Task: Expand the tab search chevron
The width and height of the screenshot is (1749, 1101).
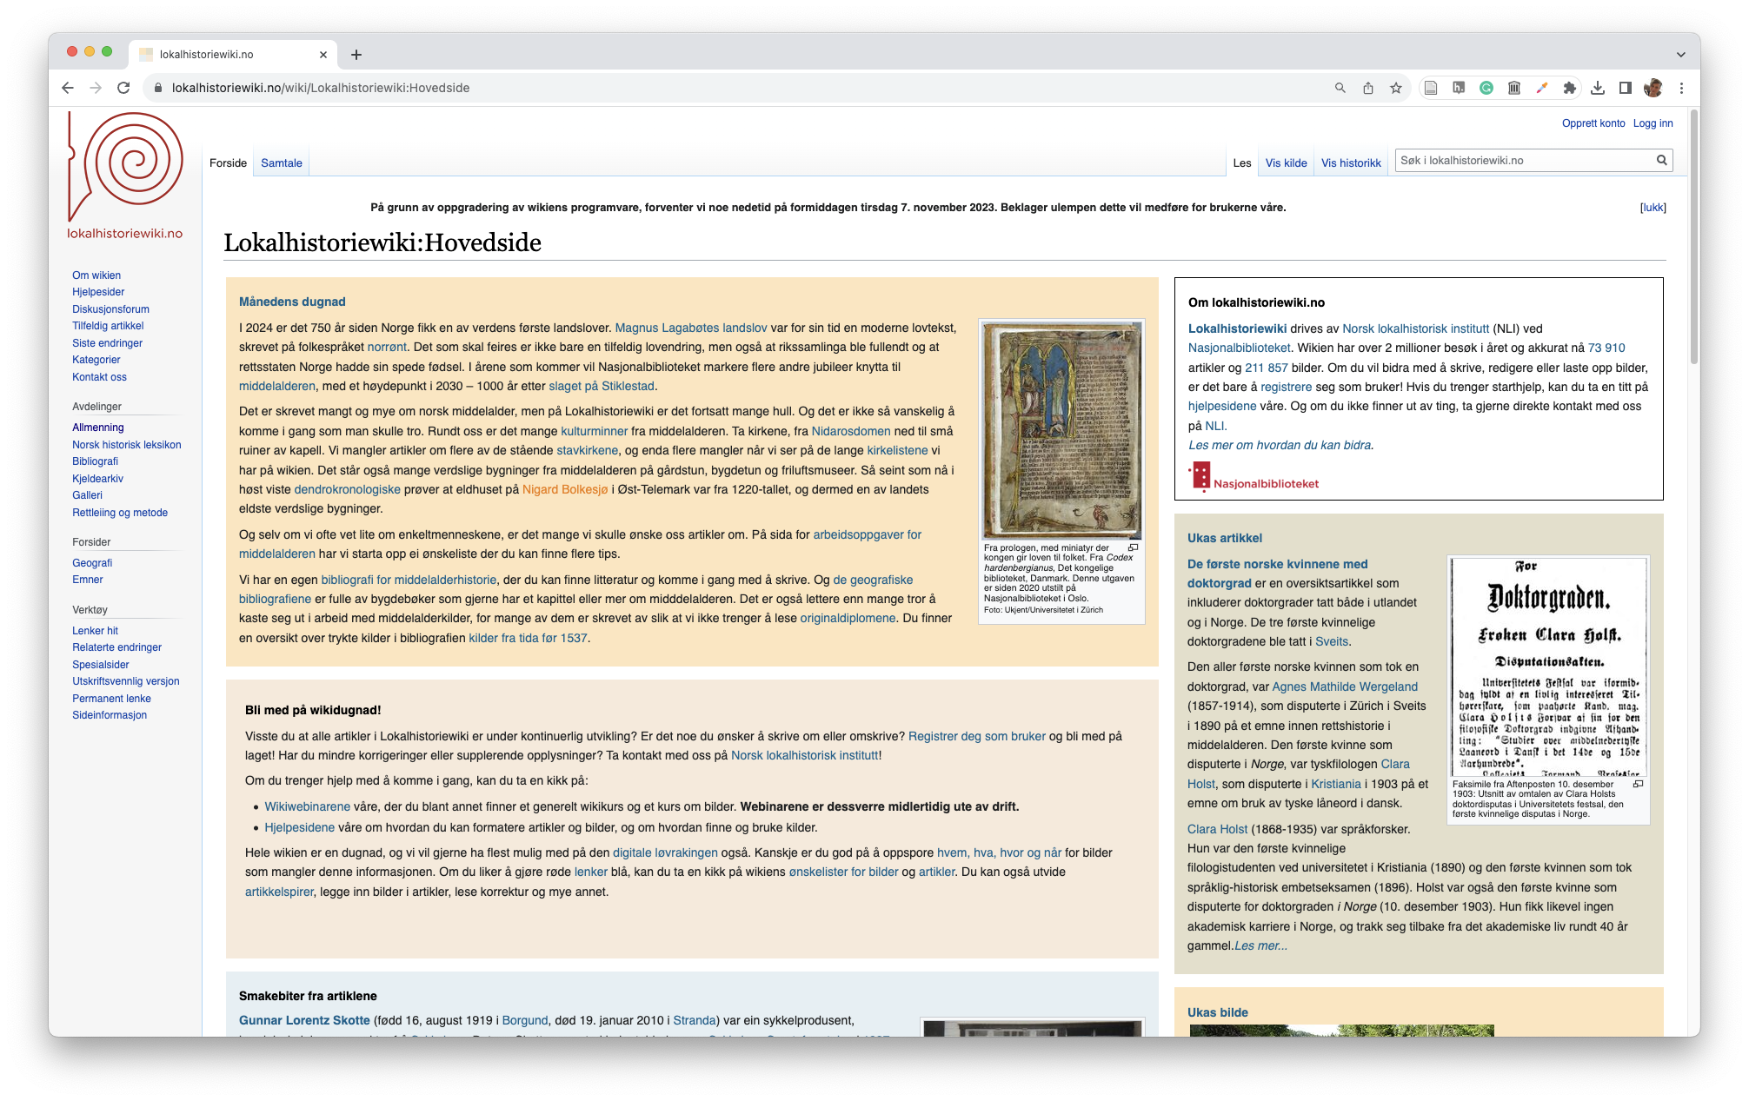Action: [1680, 54]
